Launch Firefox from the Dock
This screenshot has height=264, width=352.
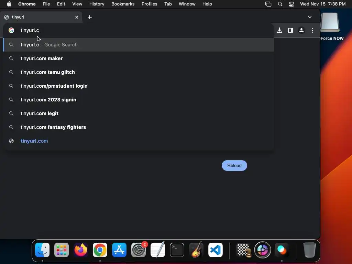click(80, 250)
